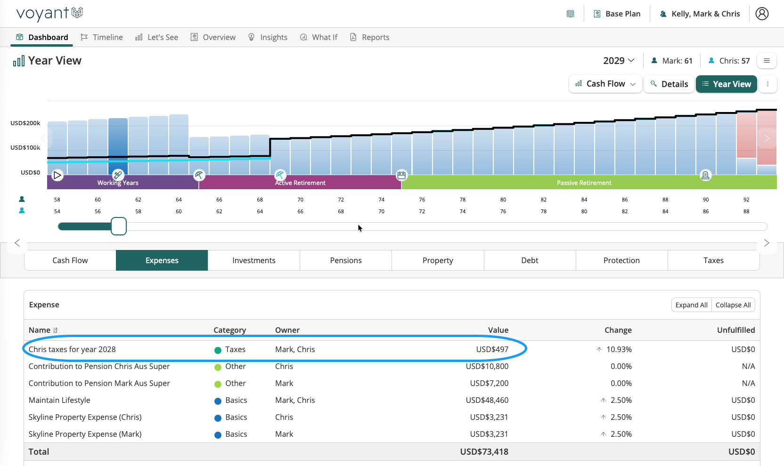Switch to the Investments tab

(254, 260)
